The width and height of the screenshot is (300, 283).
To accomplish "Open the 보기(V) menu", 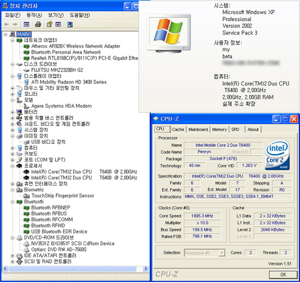I will (x=55, y=15).
